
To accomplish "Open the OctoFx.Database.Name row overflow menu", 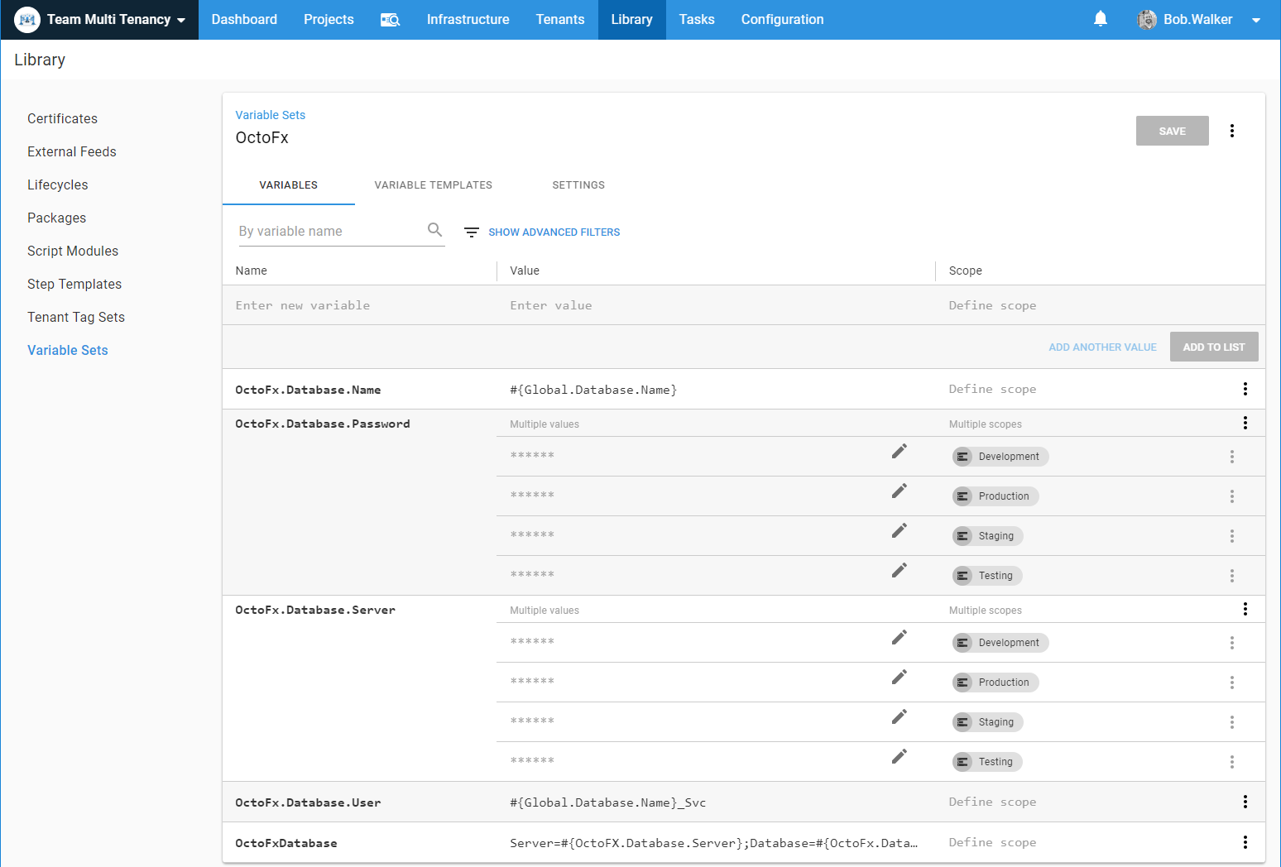I will tap(1245, 389).
